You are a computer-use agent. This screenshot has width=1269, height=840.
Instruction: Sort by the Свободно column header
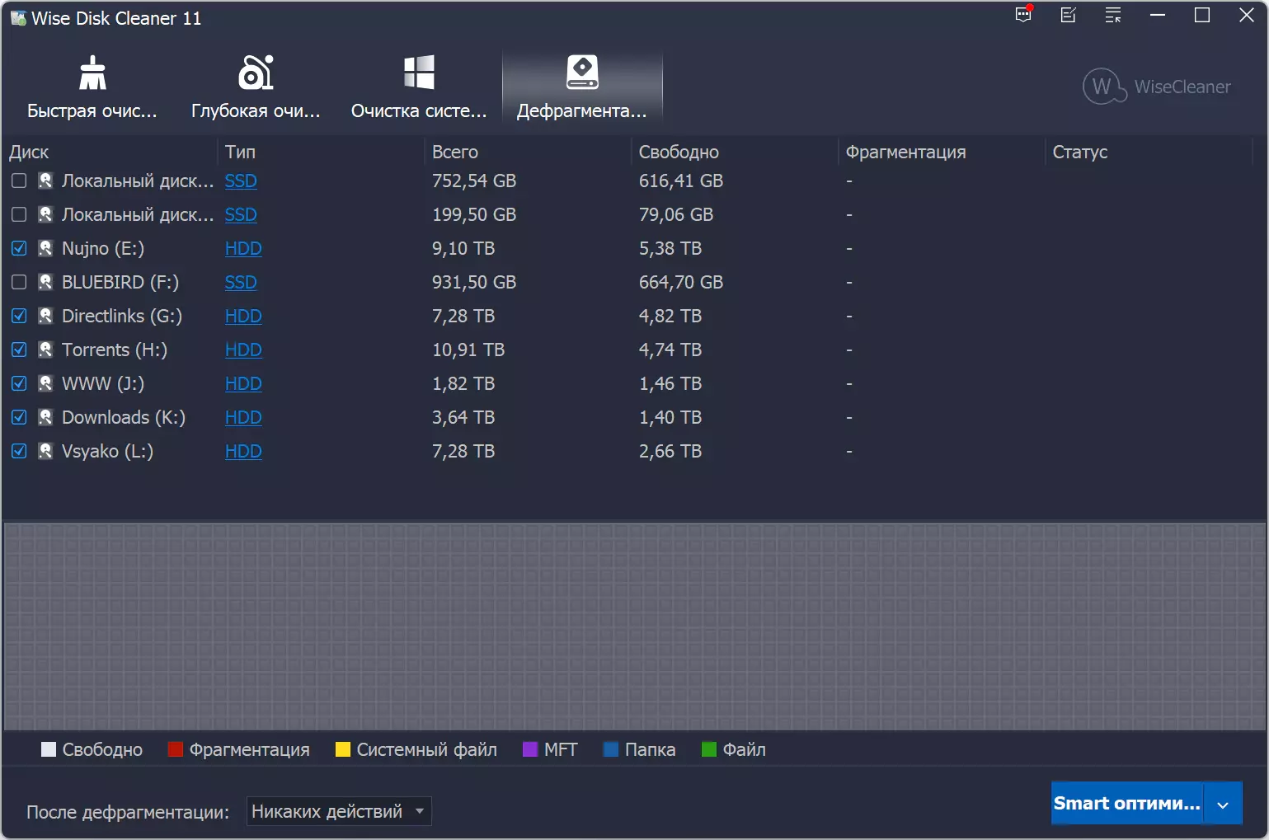736,152
